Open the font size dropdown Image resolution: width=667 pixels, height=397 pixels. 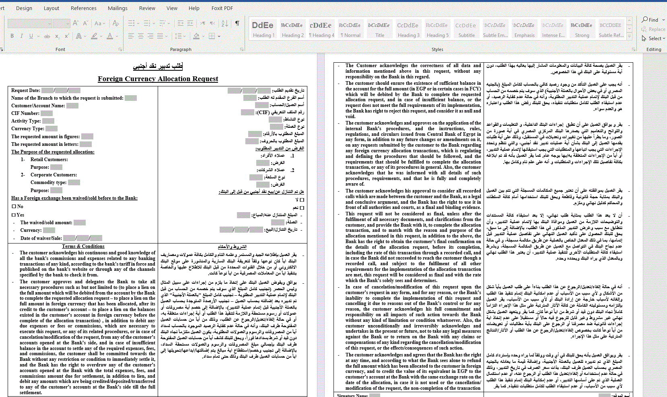pos(68,24)
